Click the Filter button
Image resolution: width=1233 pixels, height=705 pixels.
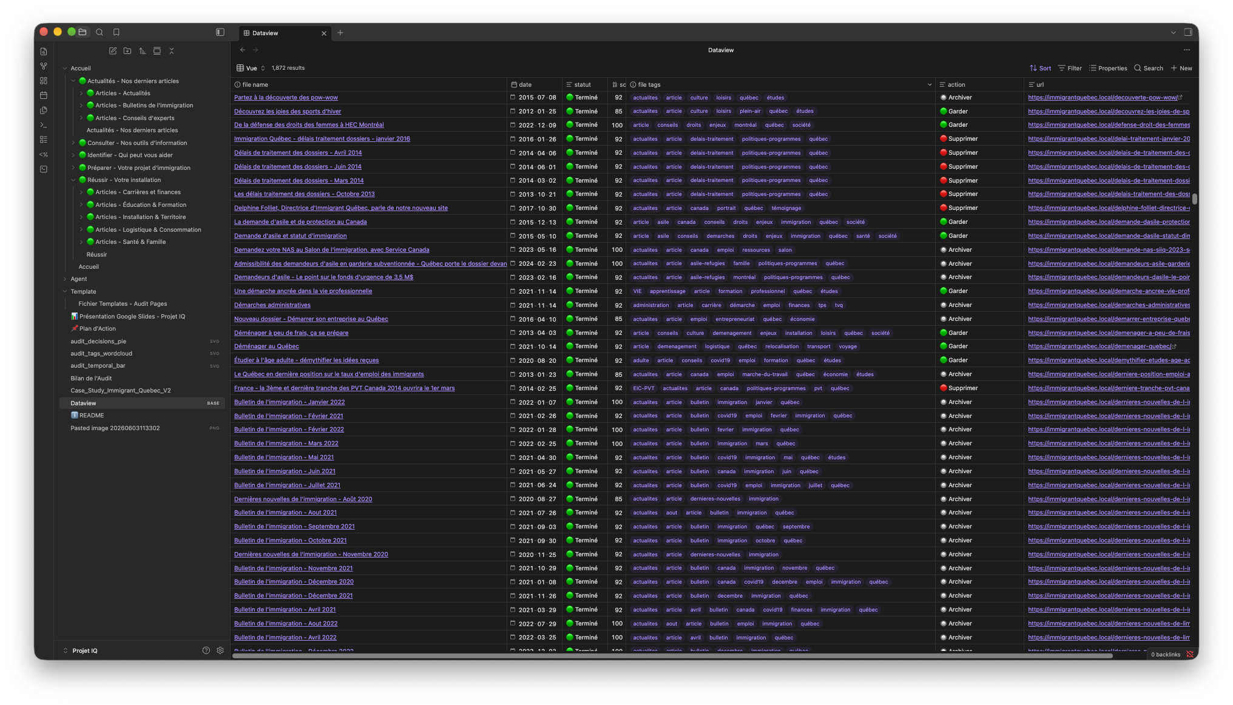tap(1070, 68)
